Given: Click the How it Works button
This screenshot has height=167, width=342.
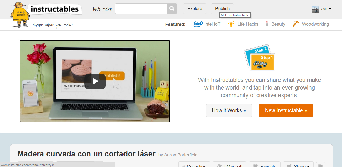Looking at the screenshot, I should [229, 110].
